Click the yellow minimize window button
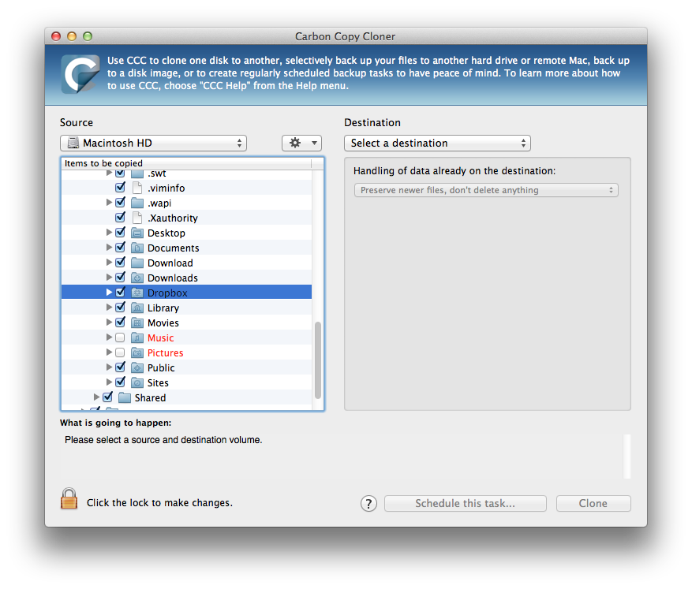 pos(72,36)
